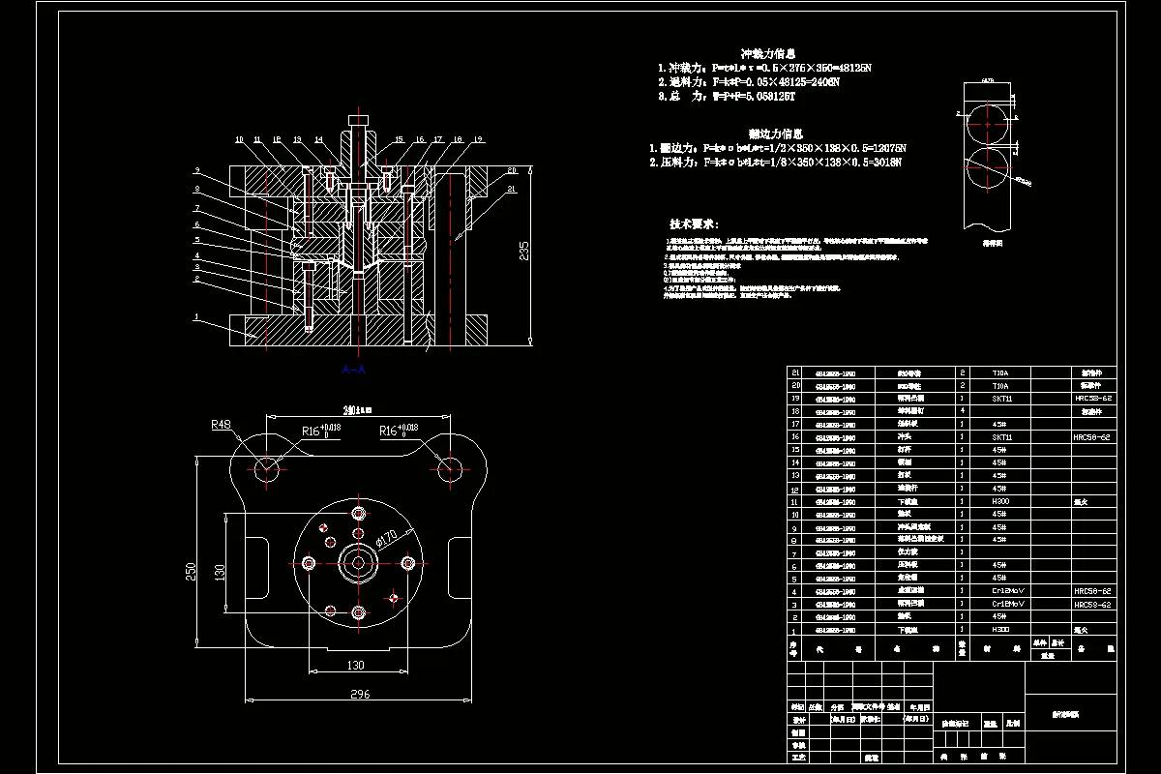Click HRC58-62 note in row 19
The width and height of the screenshot is (1161, 774).
[x=1092, y=398]
